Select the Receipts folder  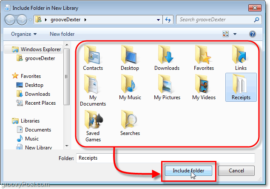(x=241, y=87)
